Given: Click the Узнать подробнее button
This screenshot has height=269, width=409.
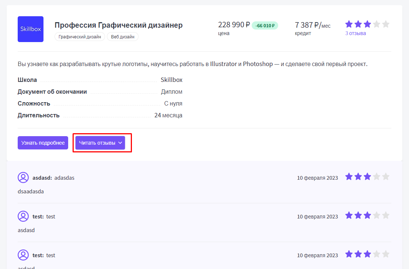Looking at the screenshot, I should pyautogui.click(x=43, y=143).
